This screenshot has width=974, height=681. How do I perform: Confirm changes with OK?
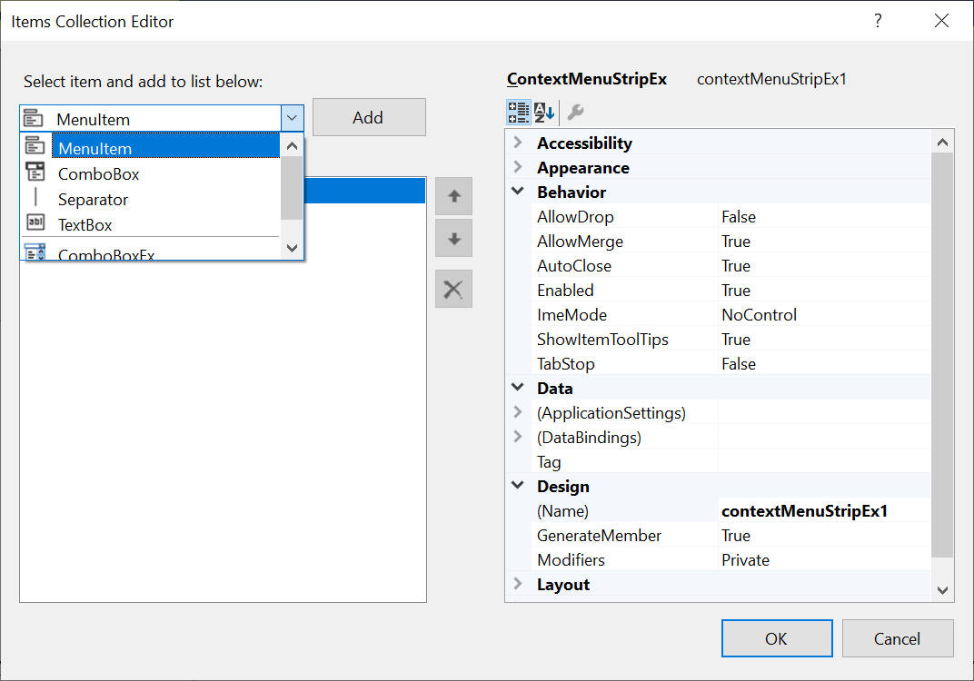tap(777, 638)
